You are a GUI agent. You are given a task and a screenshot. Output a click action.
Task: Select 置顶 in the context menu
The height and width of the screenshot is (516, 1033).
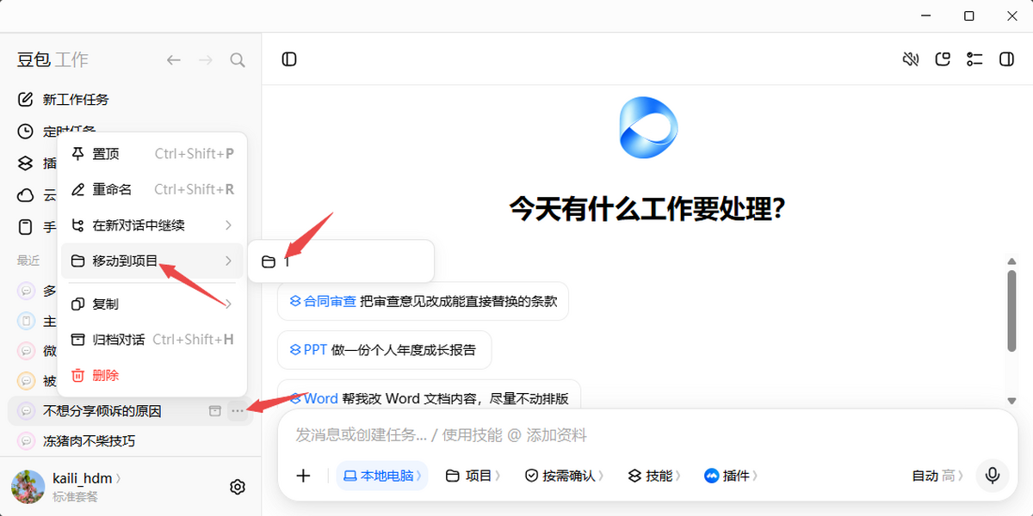(152, 154)
